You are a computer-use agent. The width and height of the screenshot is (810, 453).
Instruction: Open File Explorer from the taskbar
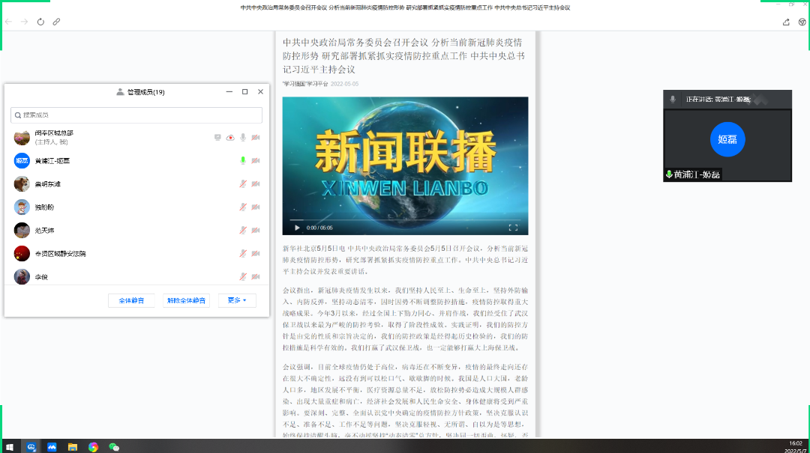point(72,447)
